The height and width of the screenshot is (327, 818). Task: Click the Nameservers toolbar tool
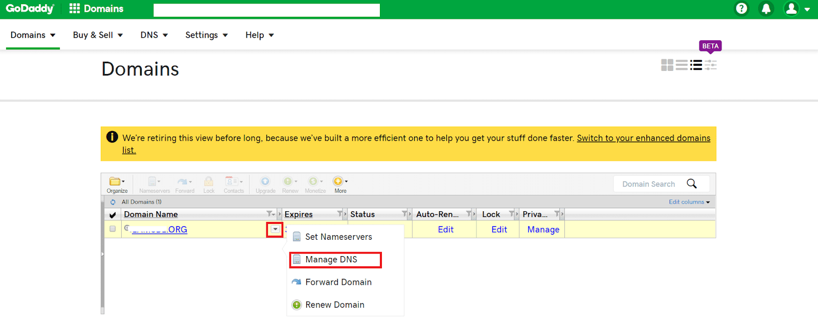154,185
